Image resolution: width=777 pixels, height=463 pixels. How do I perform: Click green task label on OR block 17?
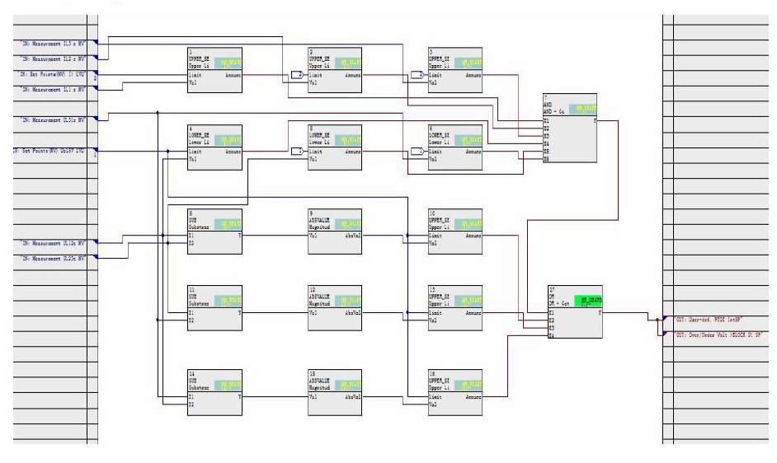(x=588, y=301)
